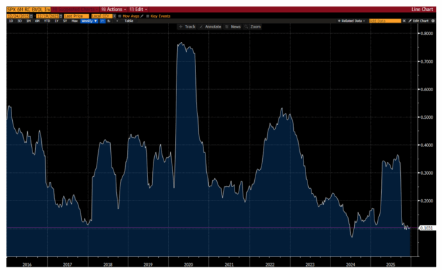The image size is (442, 270).
Task: Select the Zoom magnifier tool
Action: 253,26
